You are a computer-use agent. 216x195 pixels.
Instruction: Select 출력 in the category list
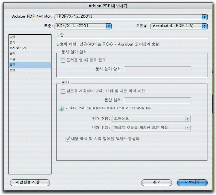click(30, 54)
